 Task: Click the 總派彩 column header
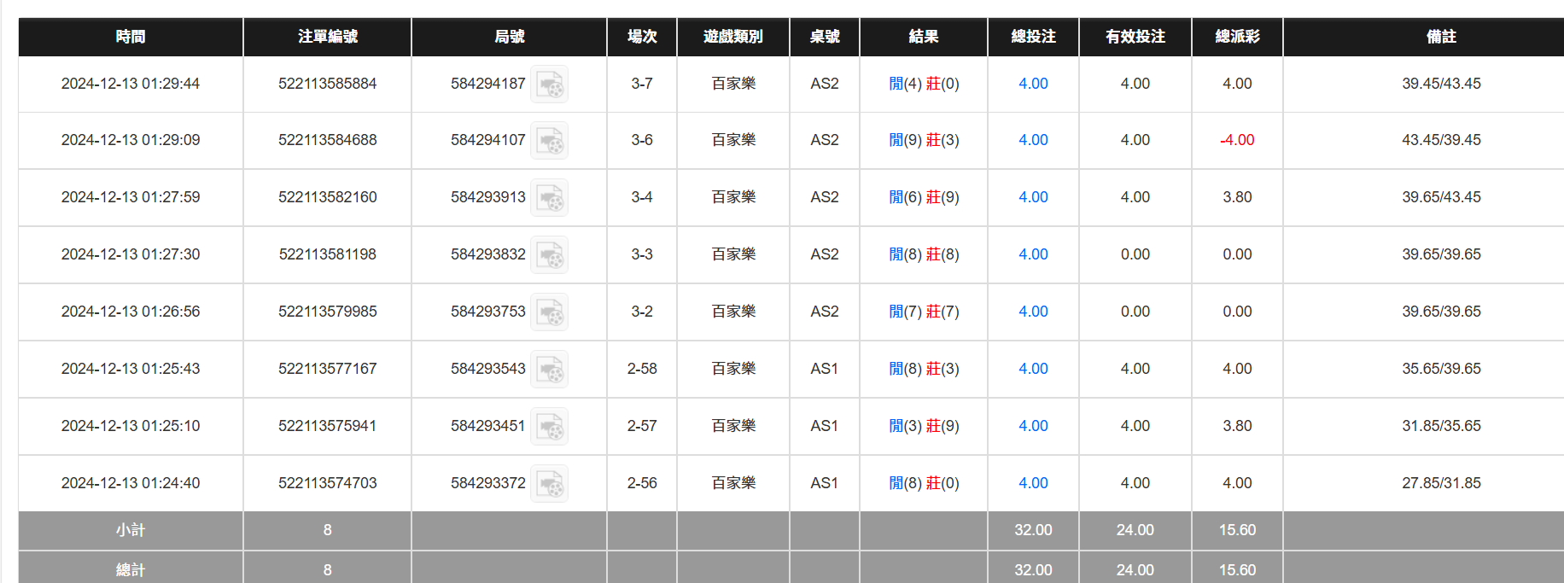click(1237, 37)
